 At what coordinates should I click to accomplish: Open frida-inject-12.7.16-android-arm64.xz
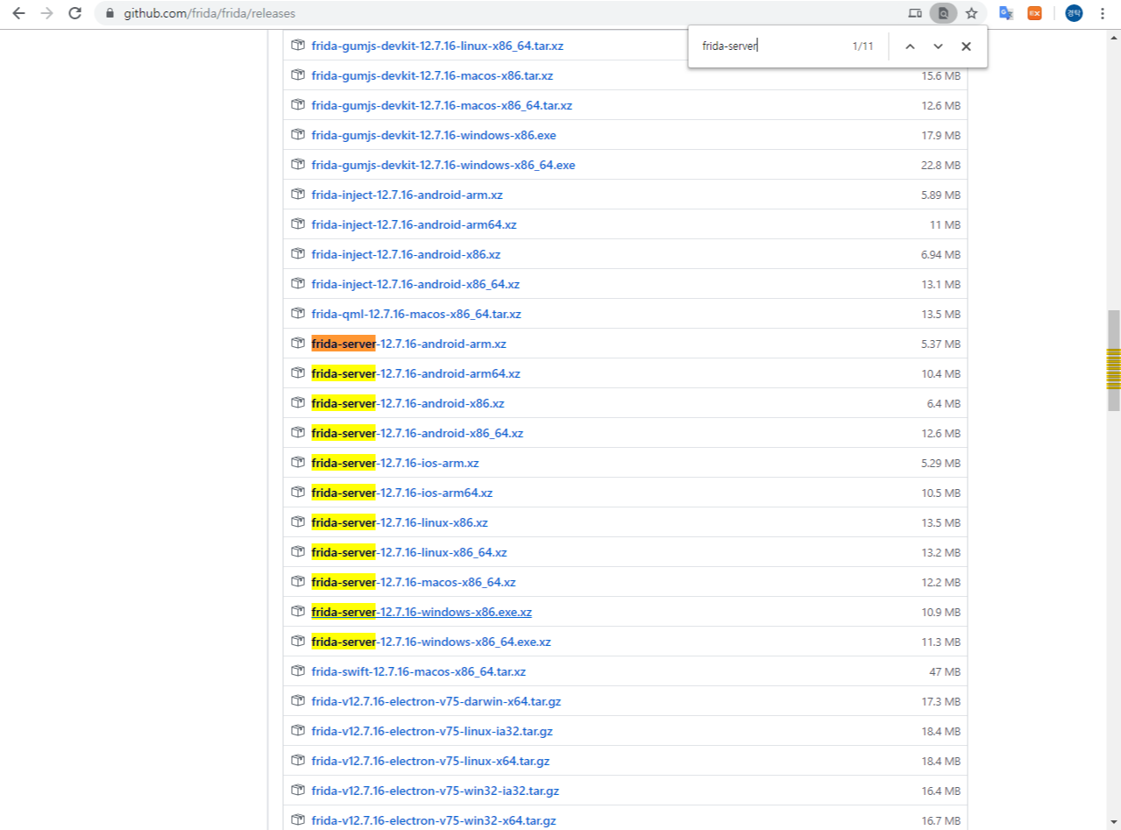414,224
